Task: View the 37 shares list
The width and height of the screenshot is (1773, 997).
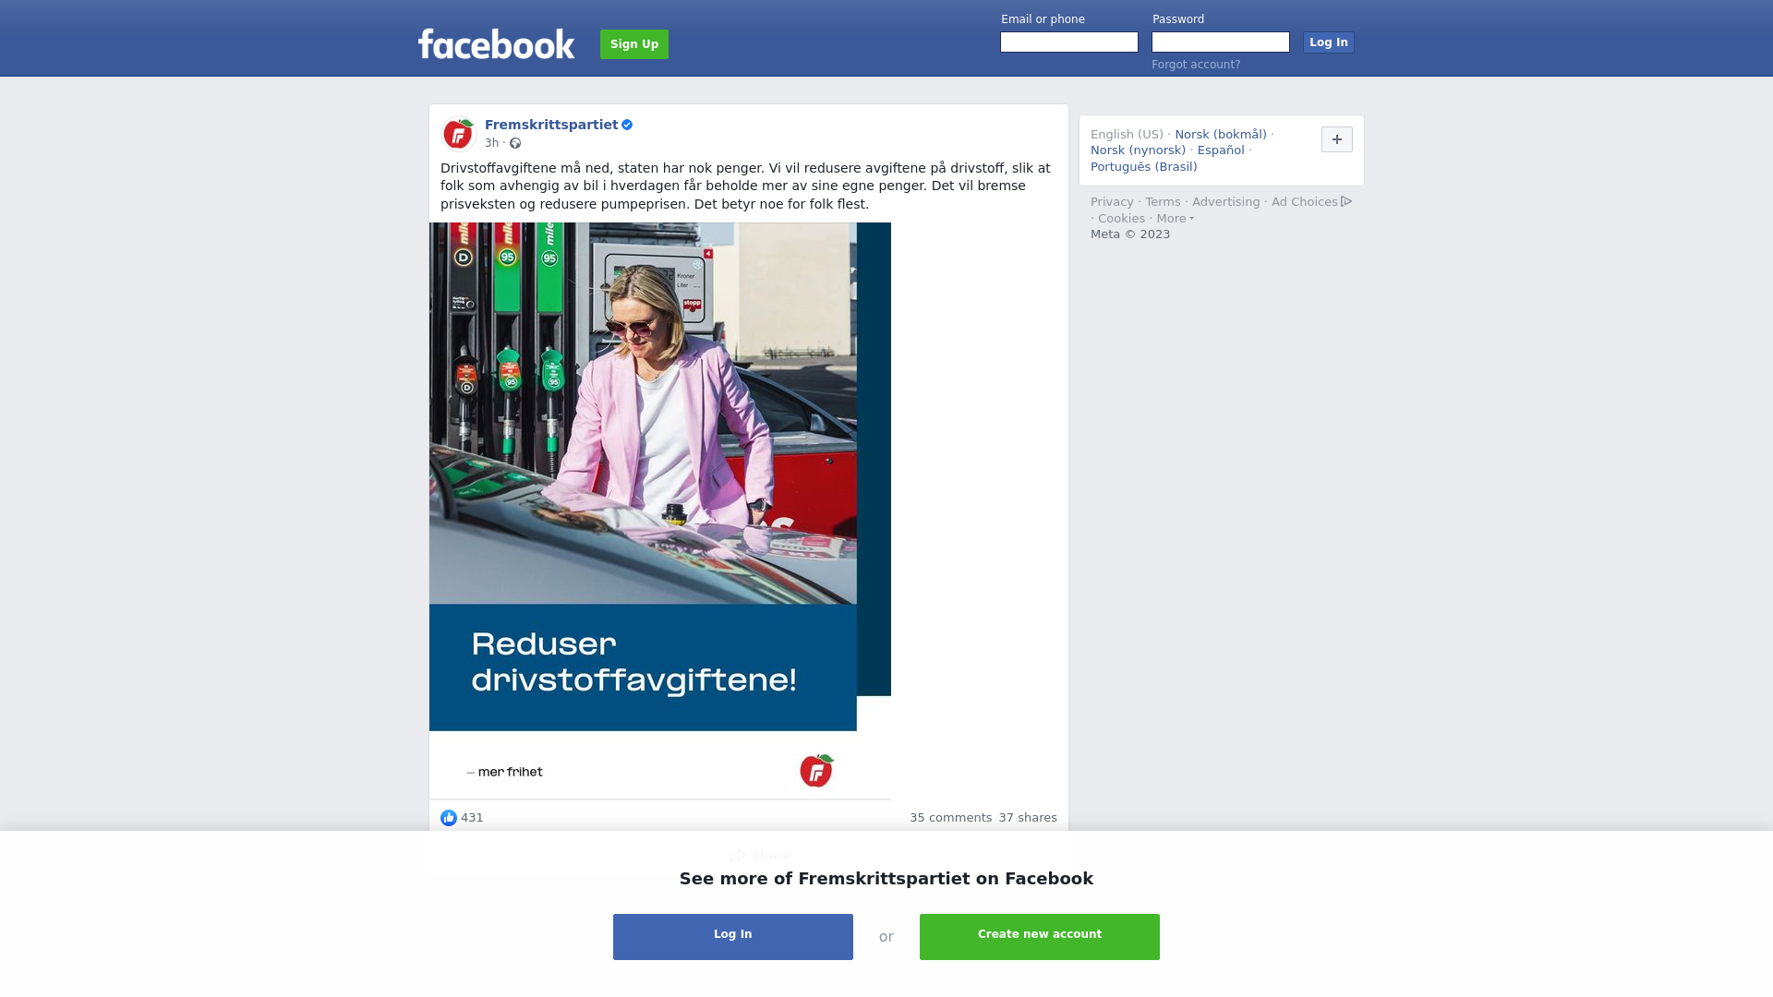Action: coord(1028,818)
